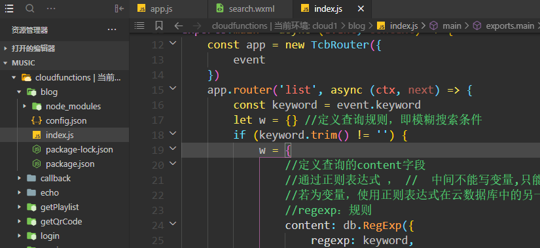Click on TcbRouter in line 12
This screenshot has height=248, width=540.
click(x=340, y=44)
